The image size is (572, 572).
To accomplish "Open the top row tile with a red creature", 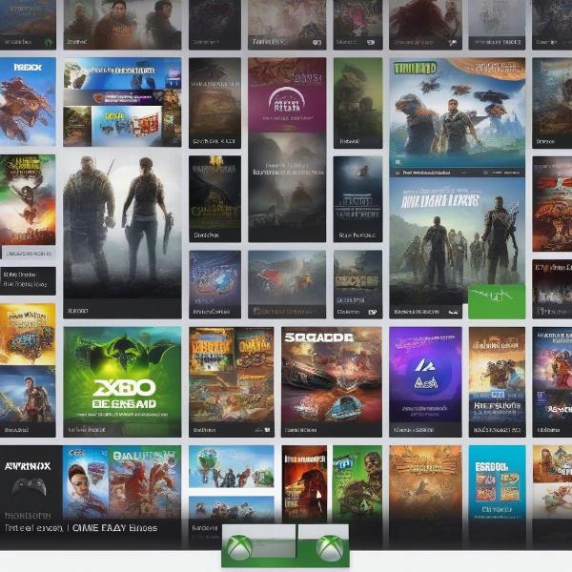I will (425, 25).
